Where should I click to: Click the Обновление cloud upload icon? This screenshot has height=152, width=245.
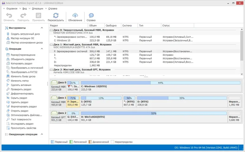(x=75, y=16)
